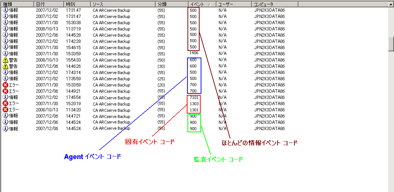Click info icon of the 17:43:14 event

point(5,73)
